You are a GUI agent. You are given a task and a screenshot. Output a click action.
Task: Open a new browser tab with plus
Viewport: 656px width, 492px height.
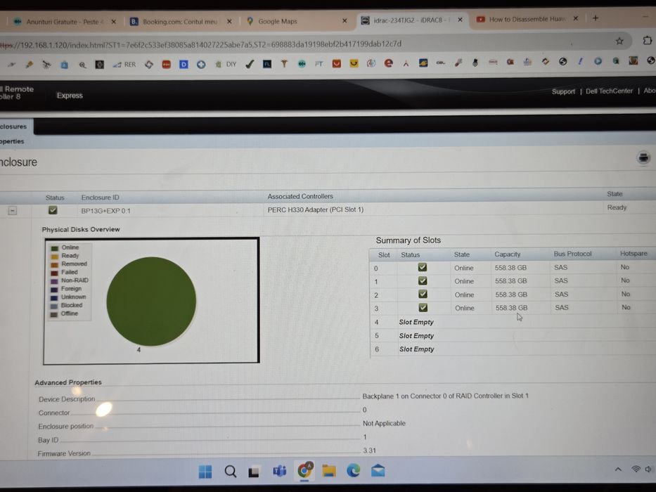(x=596, y=18)
